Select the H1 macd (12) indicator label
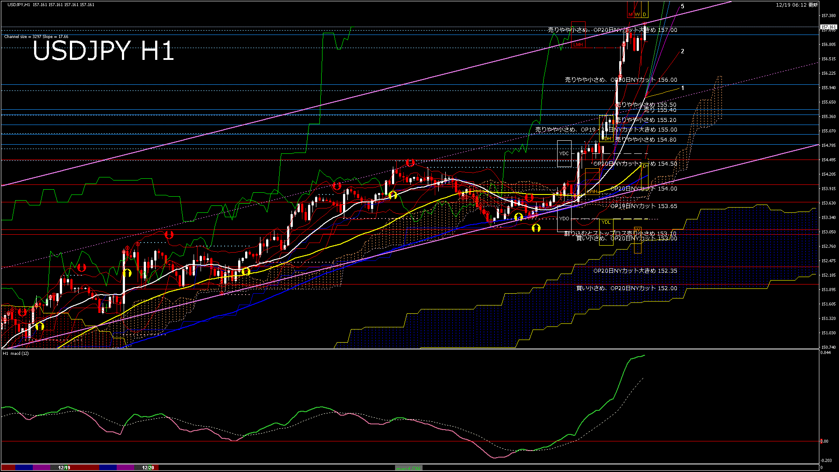This screenshot has width=839, height=472. point(16,353)
